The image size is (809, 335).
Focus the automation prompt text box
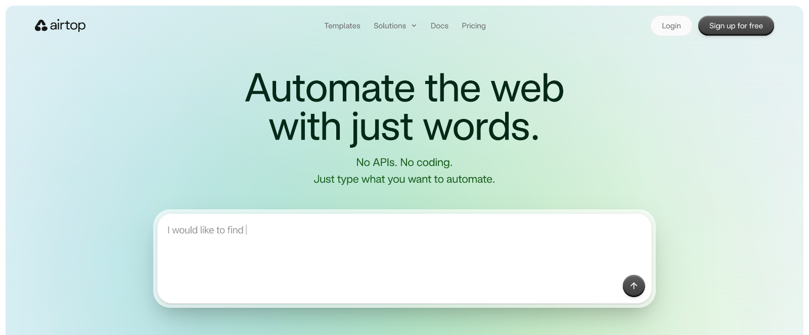(404, 258)
